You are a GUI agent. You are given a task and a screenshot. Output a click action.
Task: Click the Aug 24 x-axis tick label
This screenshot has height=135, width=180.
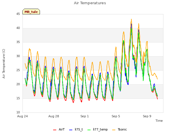tap(22, 116)
